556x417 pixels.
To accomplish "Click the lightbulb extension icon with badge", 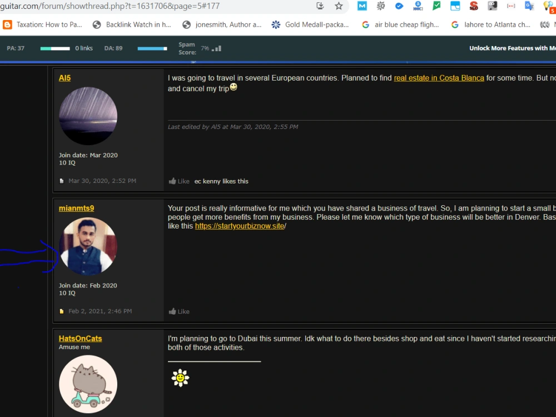I will (549, 6).
